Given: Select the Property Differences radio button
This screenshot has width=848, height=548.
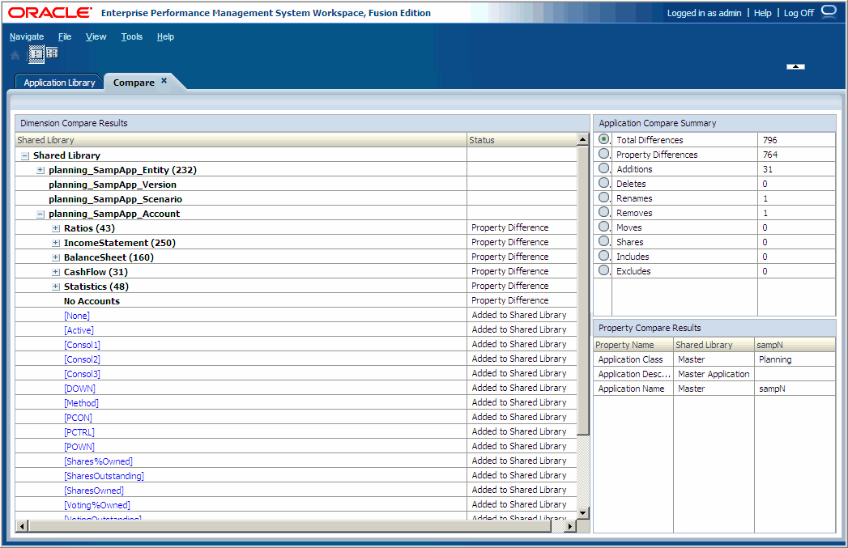Looking at the screenshot, I should [x=603, y=154].
